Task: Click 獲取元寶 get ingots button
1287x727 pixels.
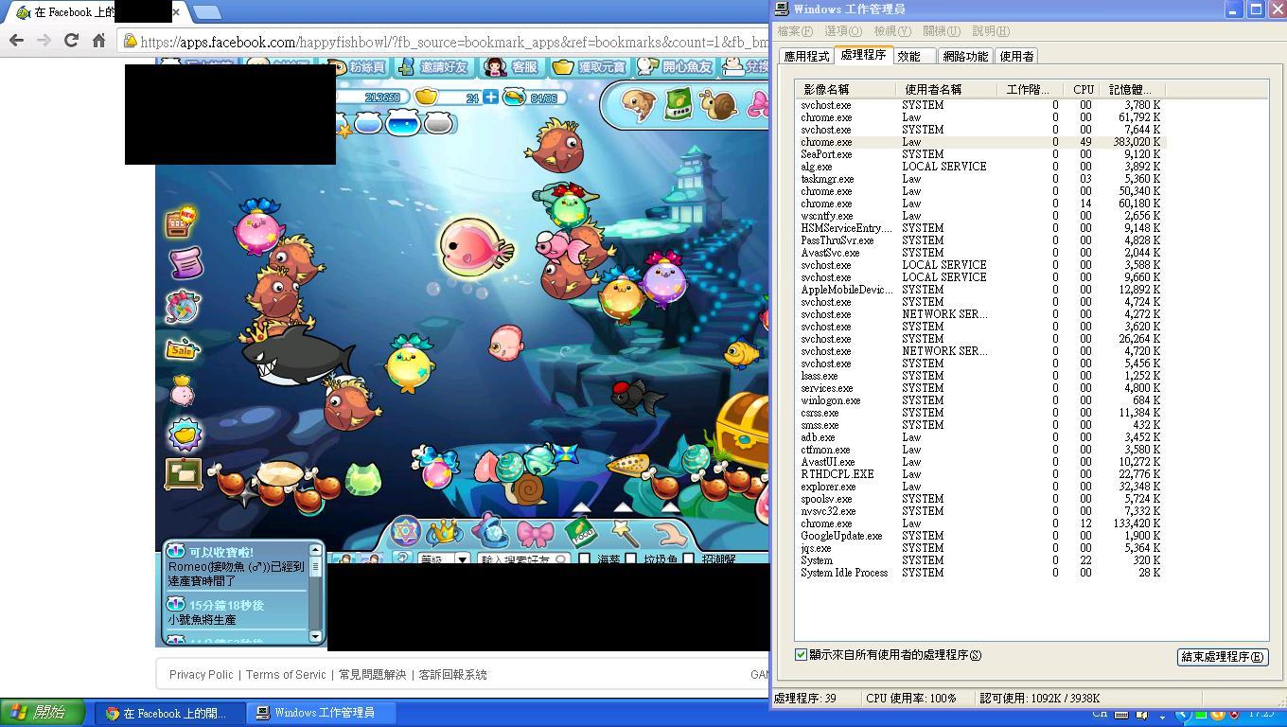Action: 591,67
